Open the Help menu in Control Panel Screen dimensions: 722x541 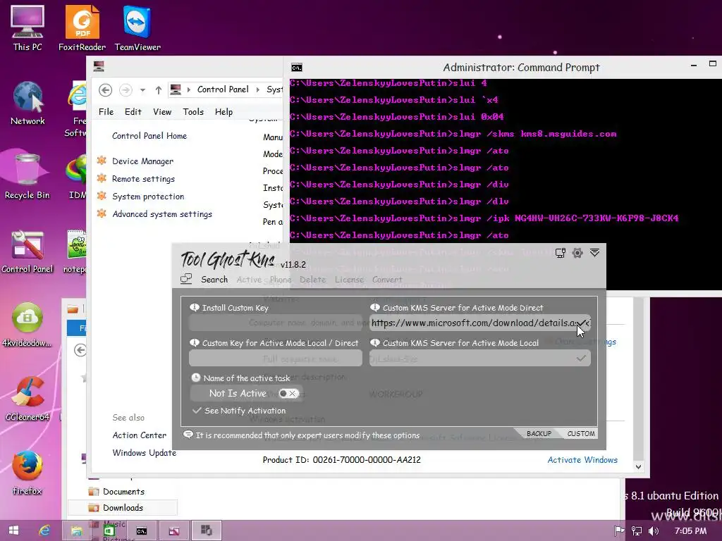coord(224,112)
